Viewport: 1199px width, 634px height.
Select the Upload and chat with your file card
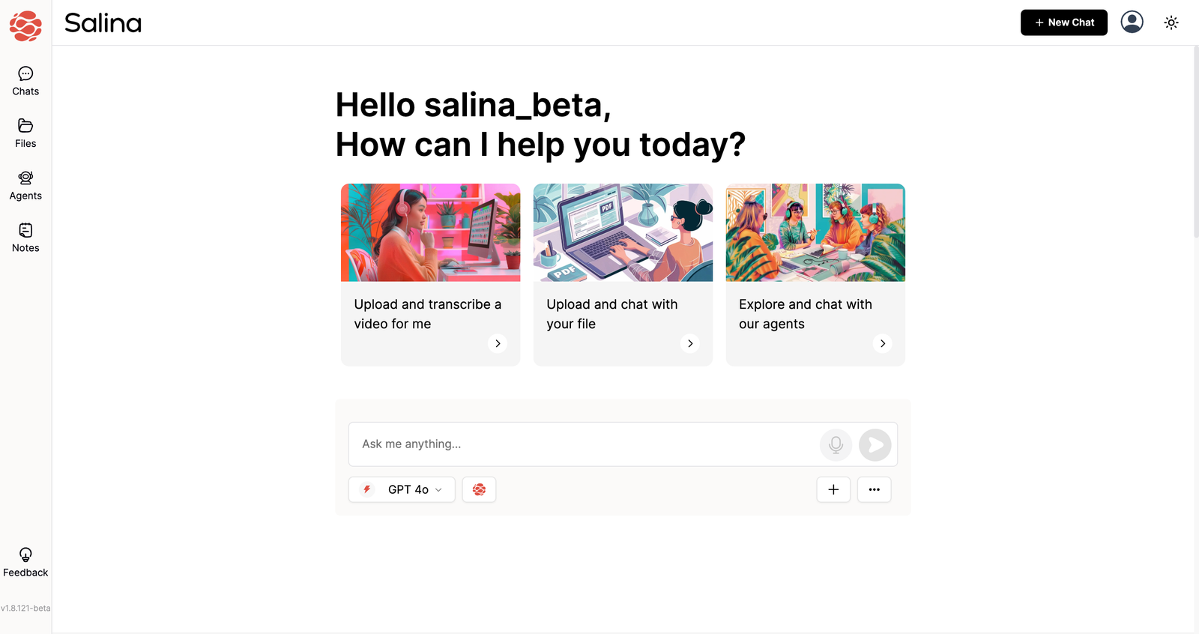623,274
